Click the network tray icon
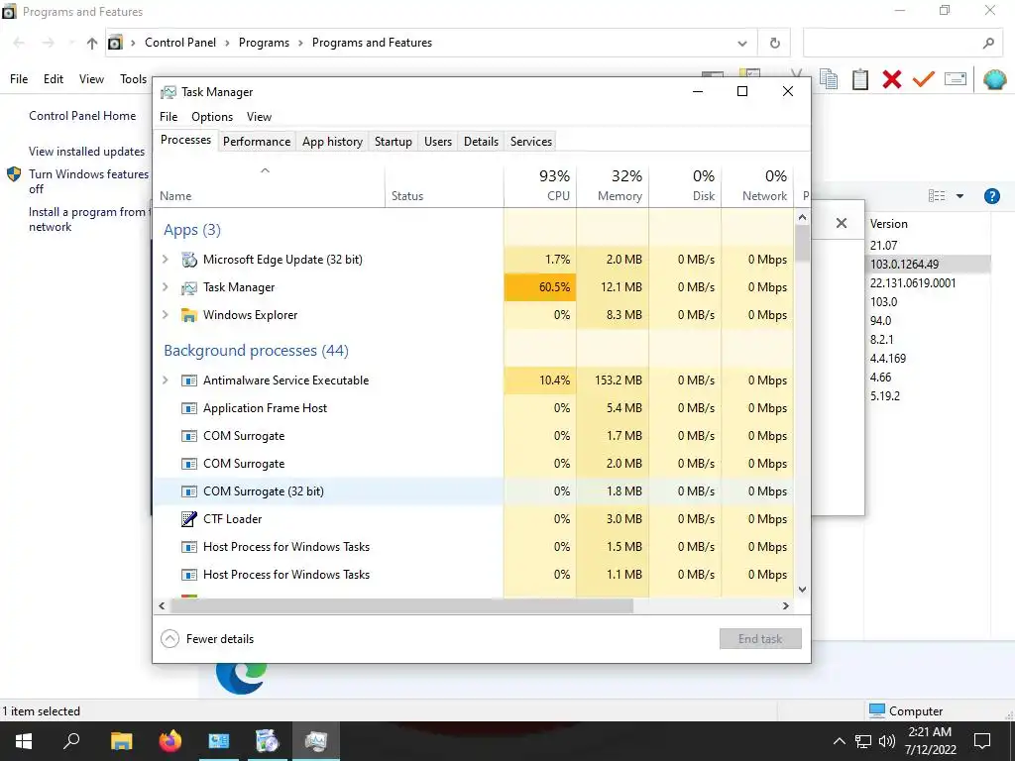Image resolution: width=1015 pixels, height=761 pixels. point(863,741)
